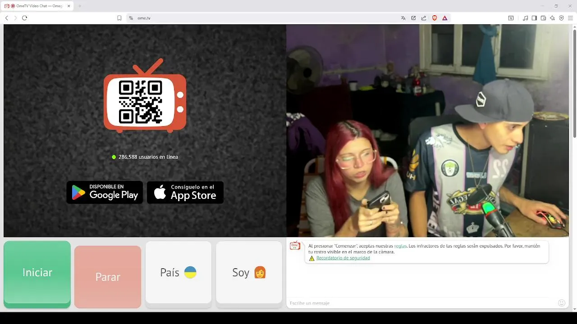Open the Google Play store badge
This screenshot has height=324, width=577.
pos(105,192)
